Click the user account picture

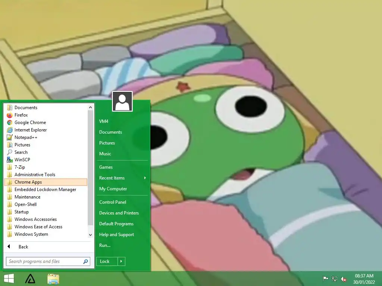[122, 101]
